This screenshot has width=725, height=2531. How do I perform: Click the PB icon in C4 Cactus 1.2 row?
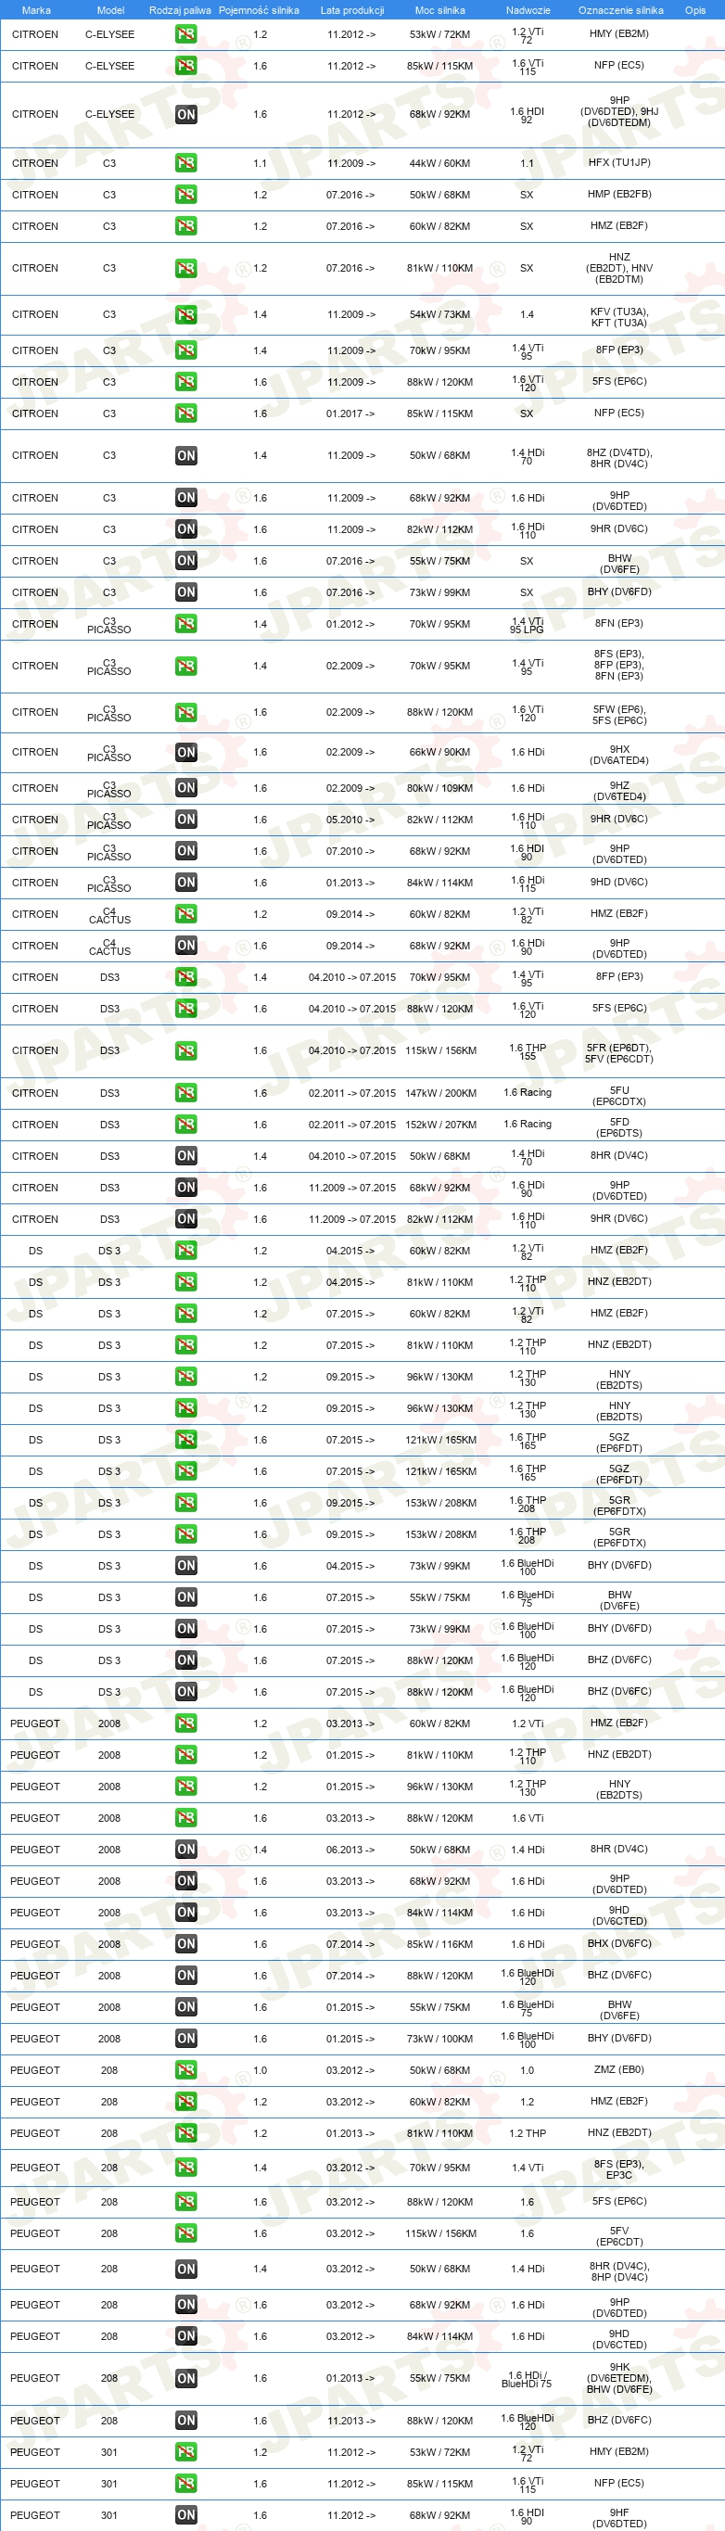pos(185,914)
